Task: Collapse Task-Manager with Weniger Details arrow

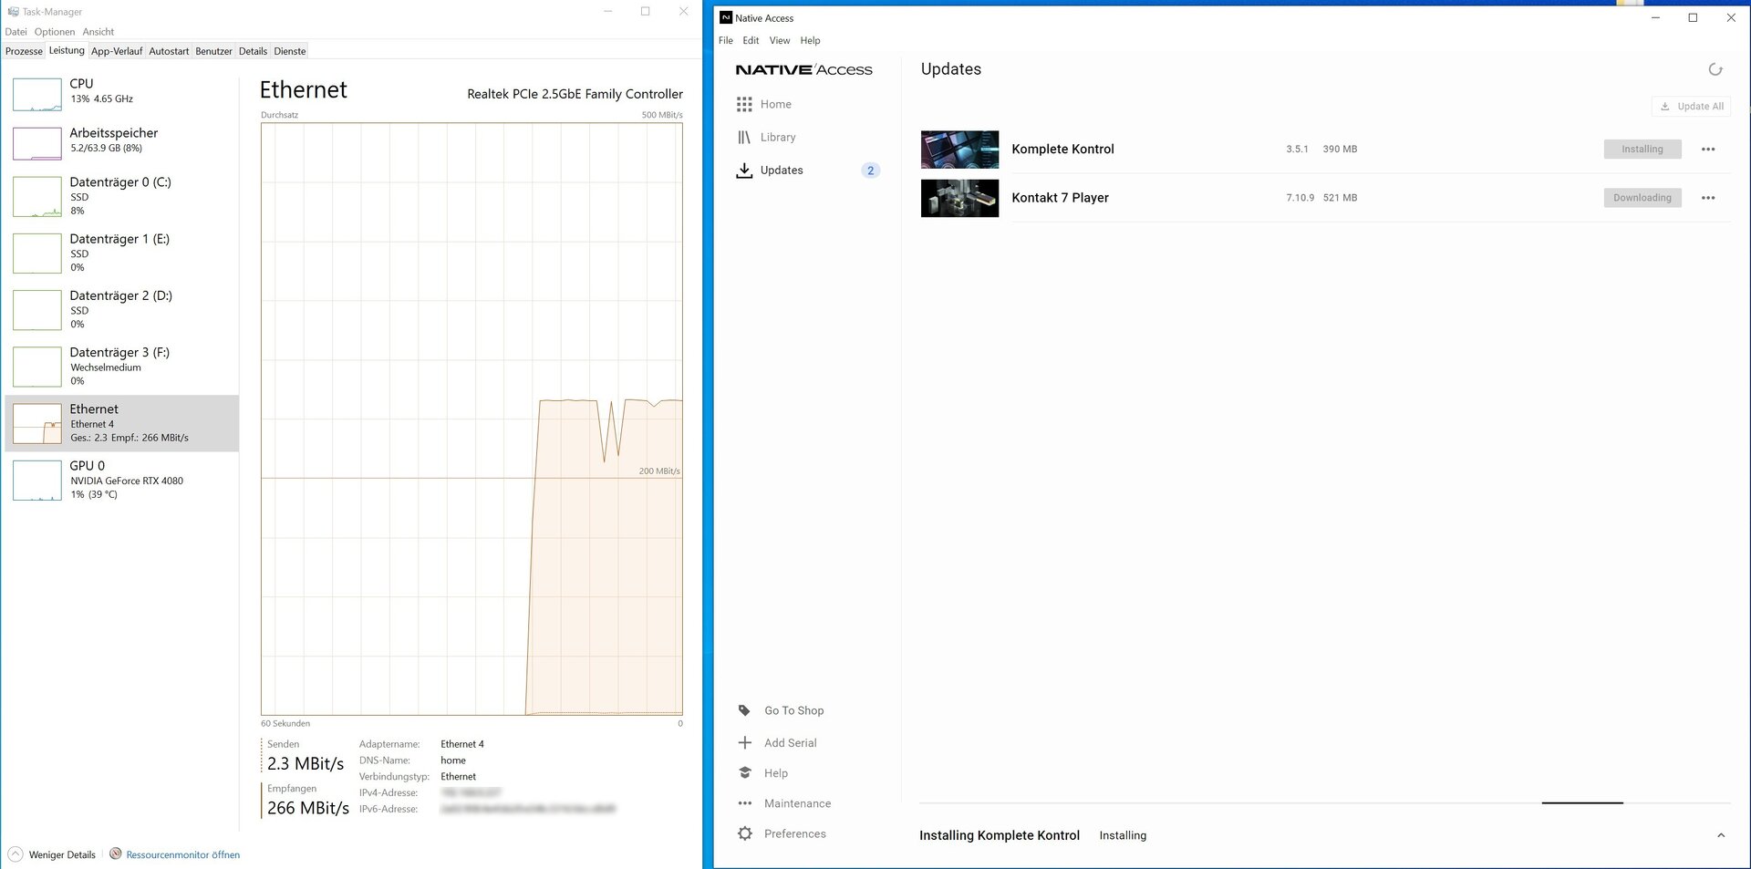Action: click(x=16, y=854)
